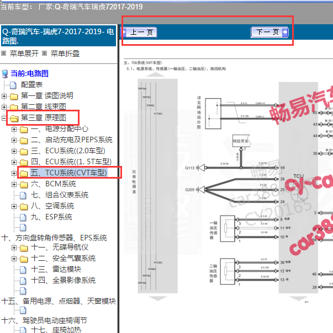Click the 上一页 previous page button
333x333 pixels.
(139, 33)
